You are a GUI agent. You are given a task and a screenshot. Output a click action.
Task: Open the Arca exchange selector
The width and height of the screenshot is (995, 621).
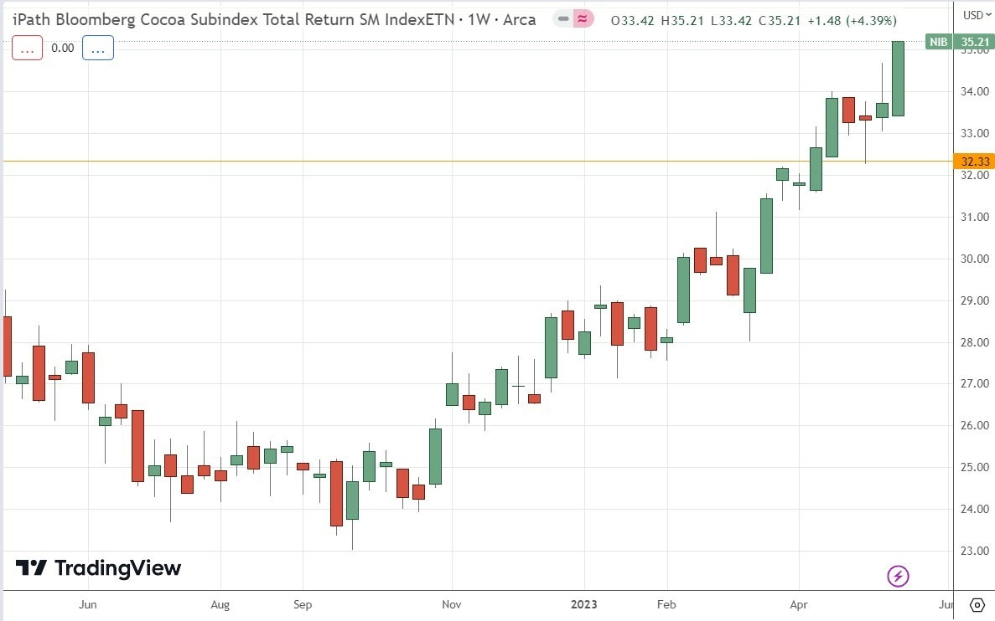point(521,18)
